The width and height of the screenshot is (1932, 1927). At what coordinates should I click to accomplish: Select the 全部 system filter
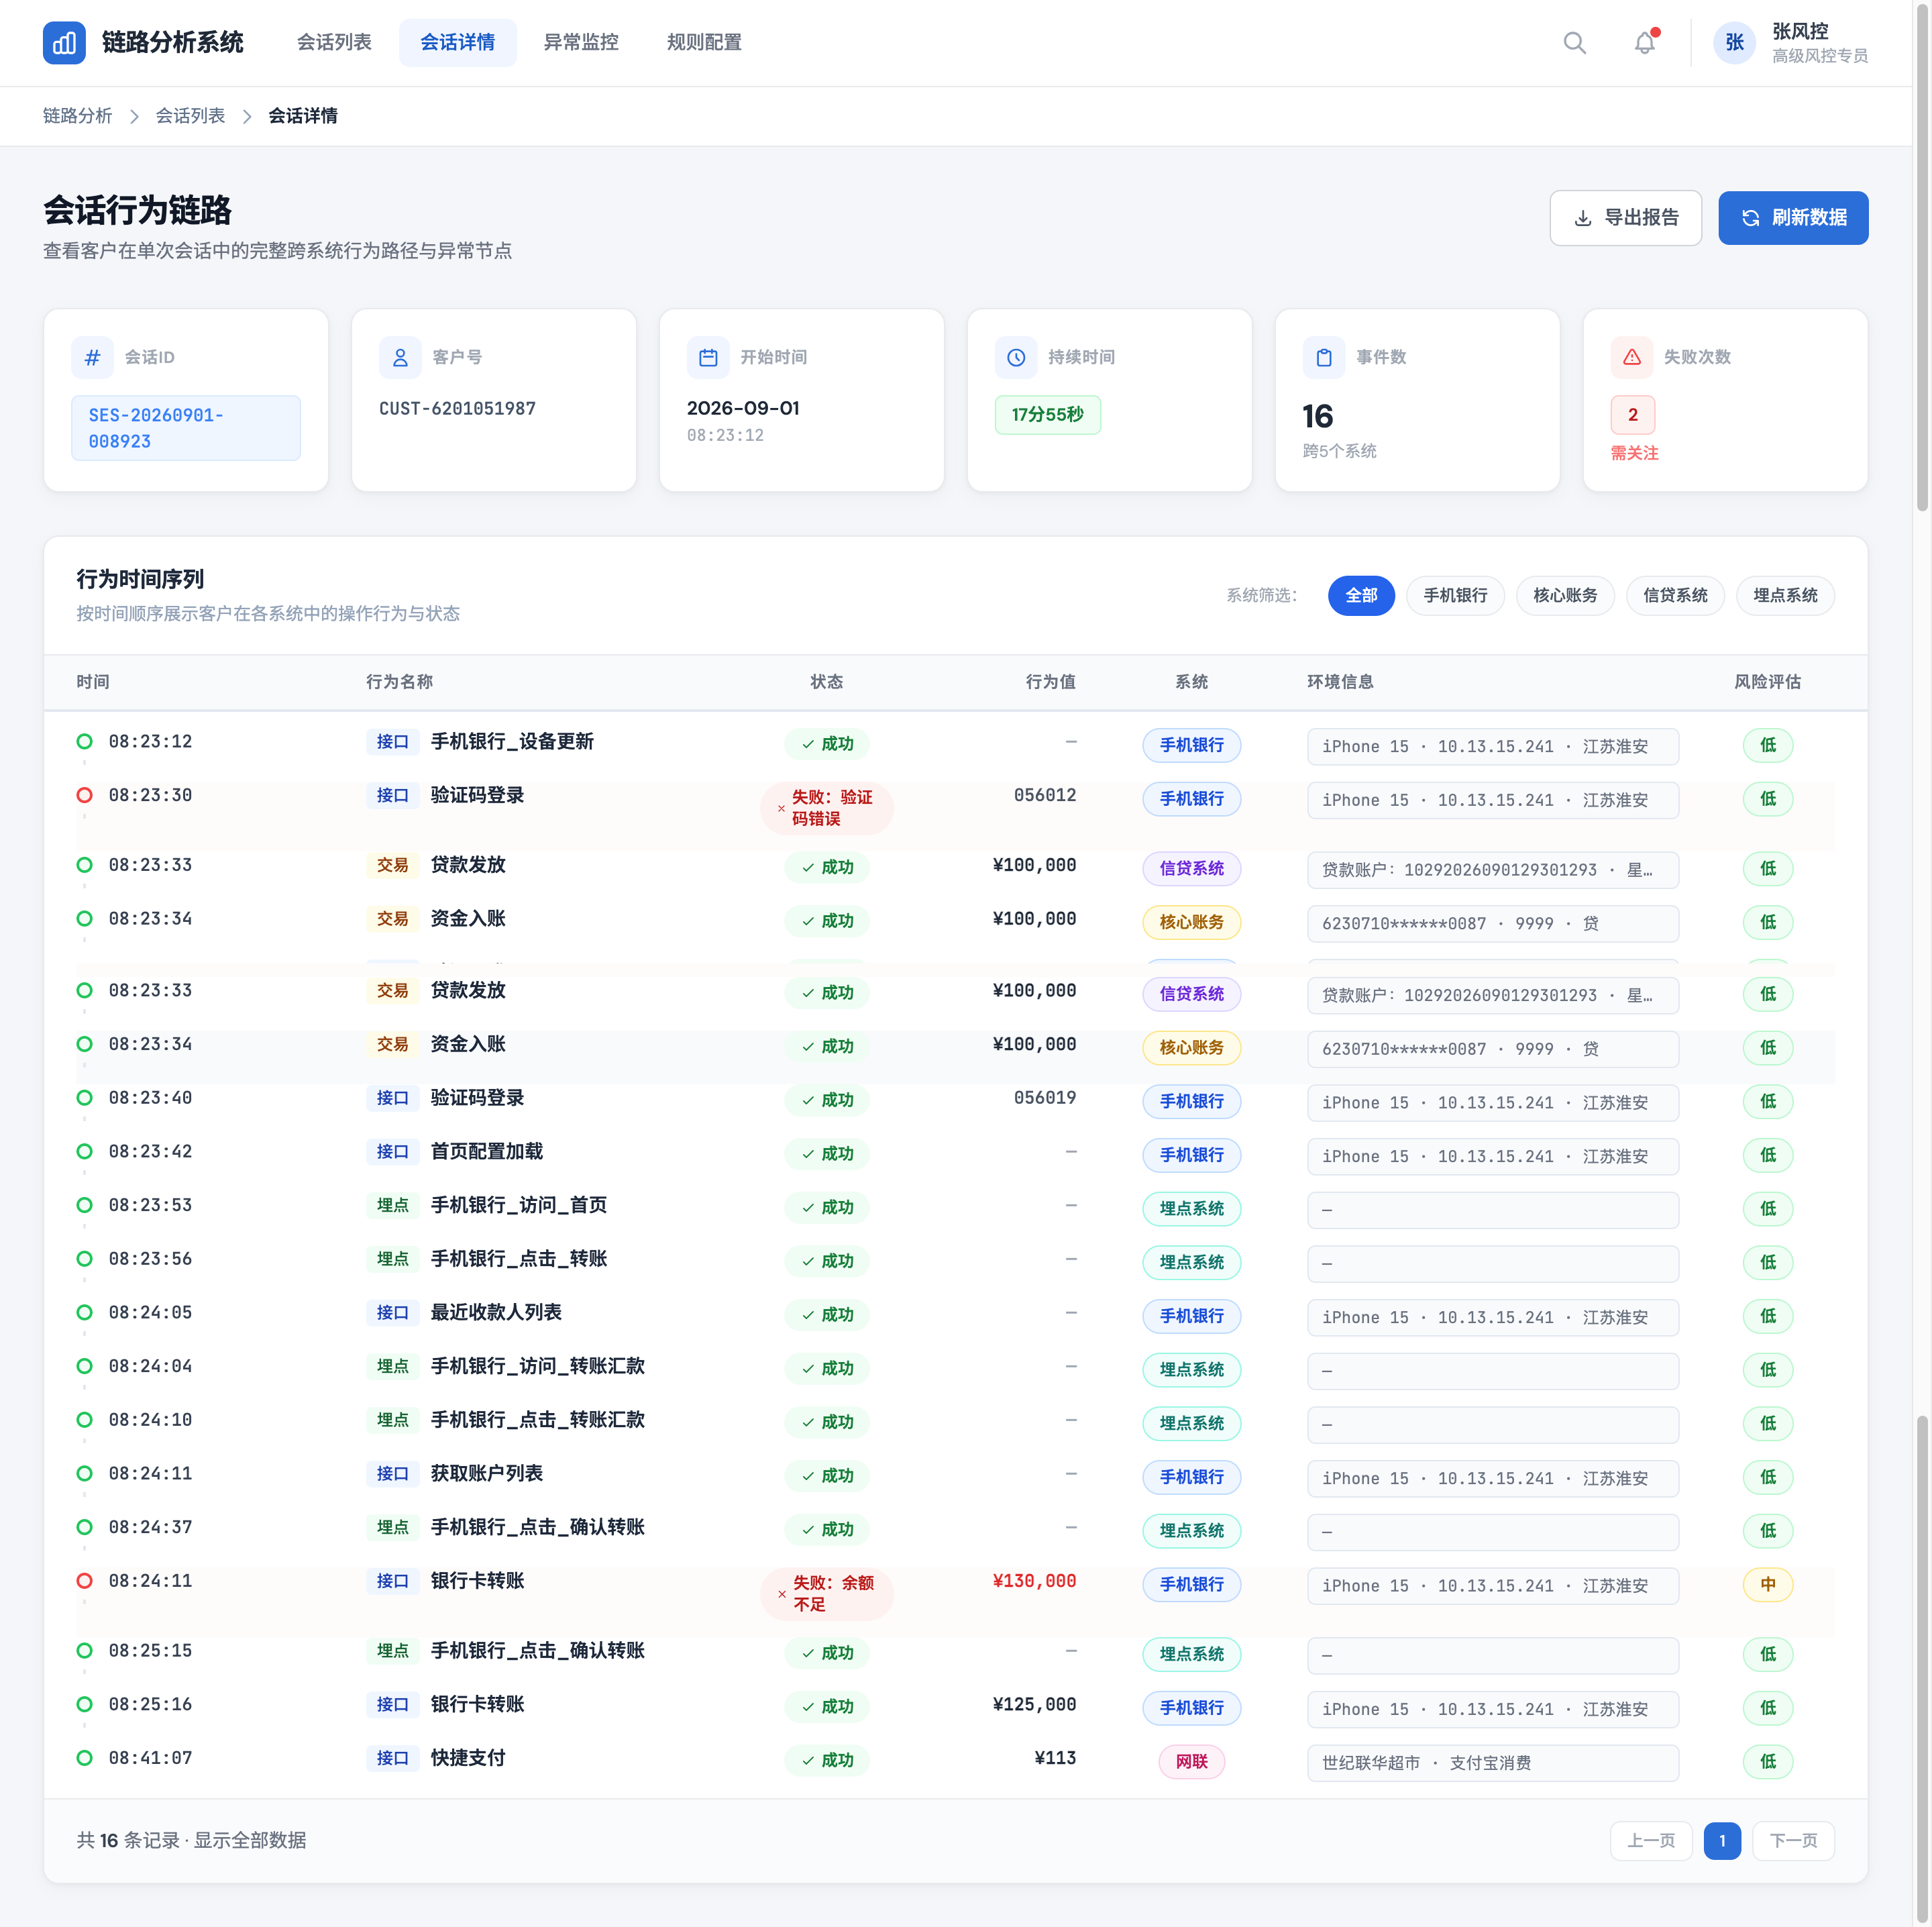click(x=1361, y=595)
